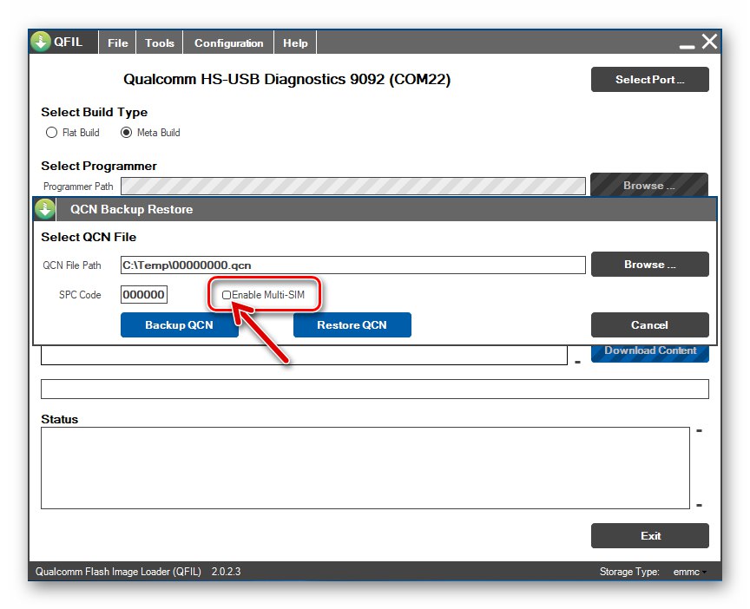Select the Meta Build radio button
Image resolution: width=750 pixels, height=609 pixels.
pyautogui.click(x=126, y=133)
